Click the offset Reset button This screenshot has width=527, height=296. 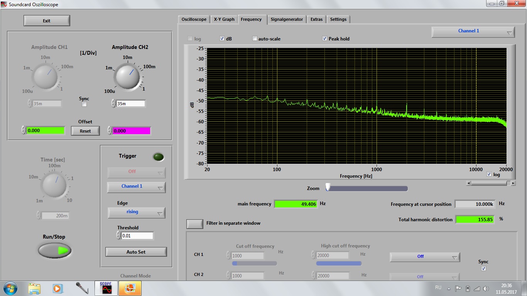click(x=85, y=131)
